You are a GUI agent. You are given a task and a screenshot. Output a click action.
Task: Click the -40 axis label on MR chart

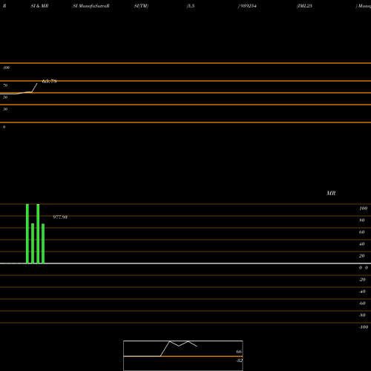pyautogui.click(x=362, y=292)
